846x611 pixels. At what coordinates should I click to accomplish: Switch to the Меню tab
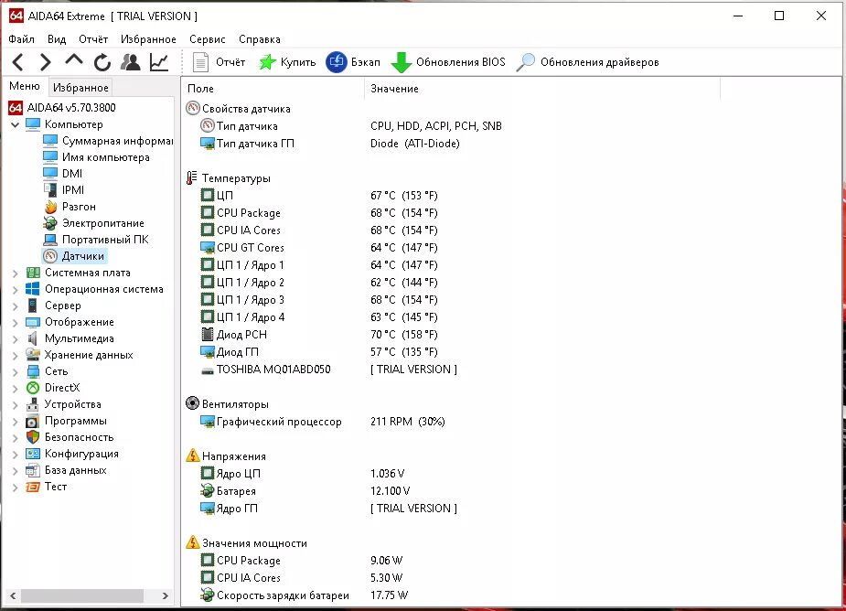(x=25, y=86)
